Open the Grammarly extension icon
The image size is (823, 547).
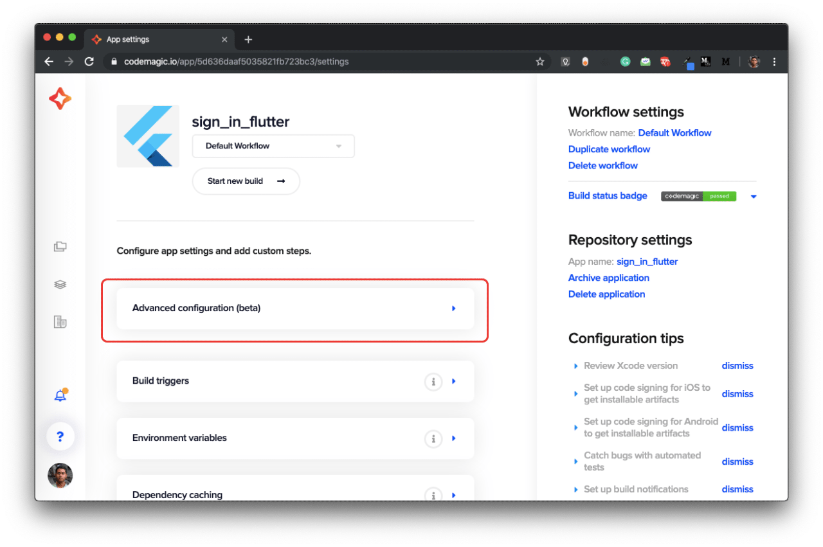625,62
